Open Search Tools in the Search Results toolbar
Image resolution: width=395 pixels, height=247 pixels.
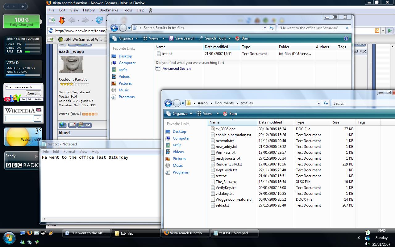click(215, 38)
